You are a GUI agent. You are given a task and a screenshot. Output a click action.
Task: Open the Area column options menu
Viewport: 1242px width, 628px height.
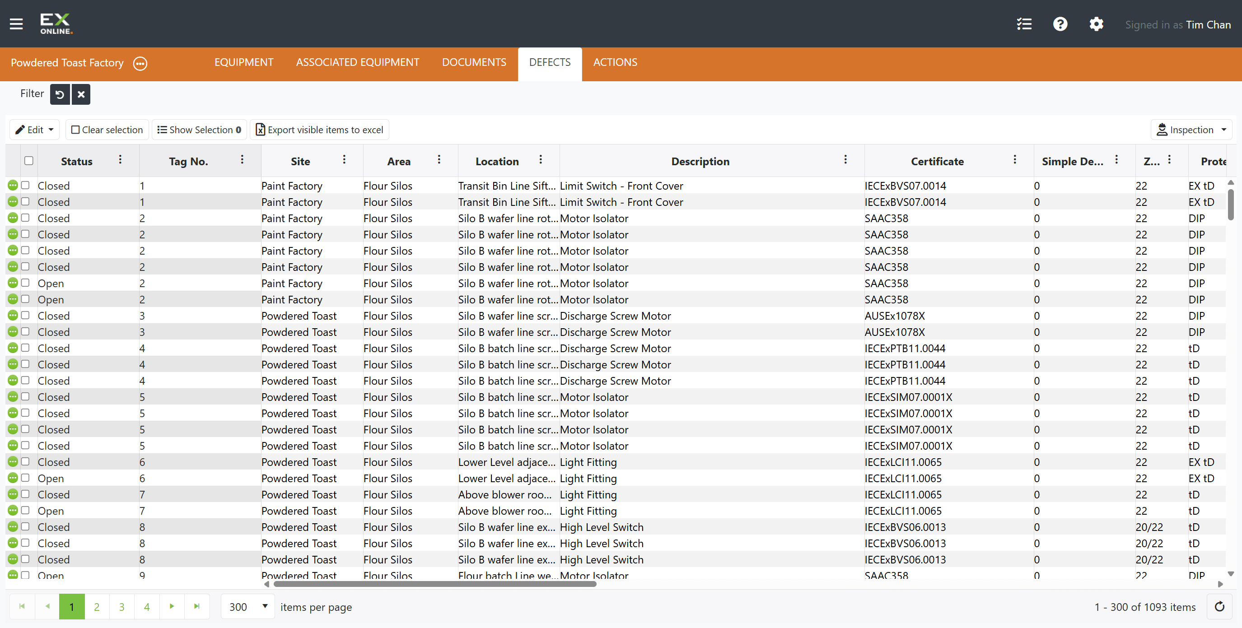pos(439,159)
